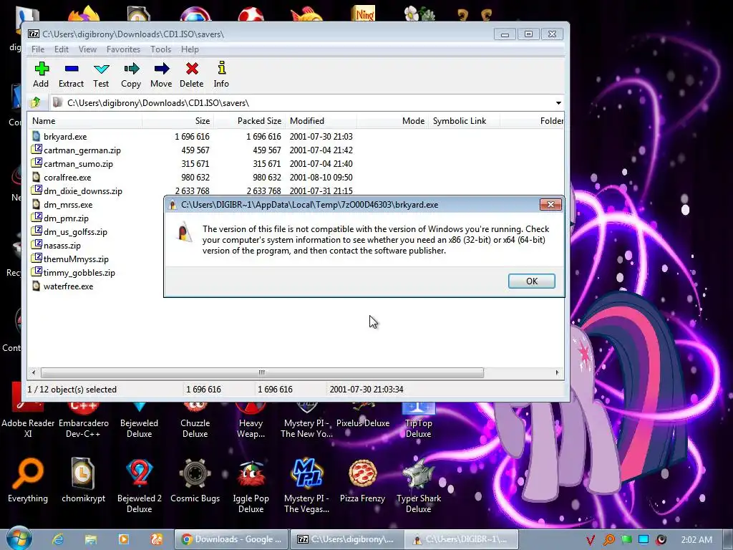Sort by Modified column header

[x=321, y=120]
